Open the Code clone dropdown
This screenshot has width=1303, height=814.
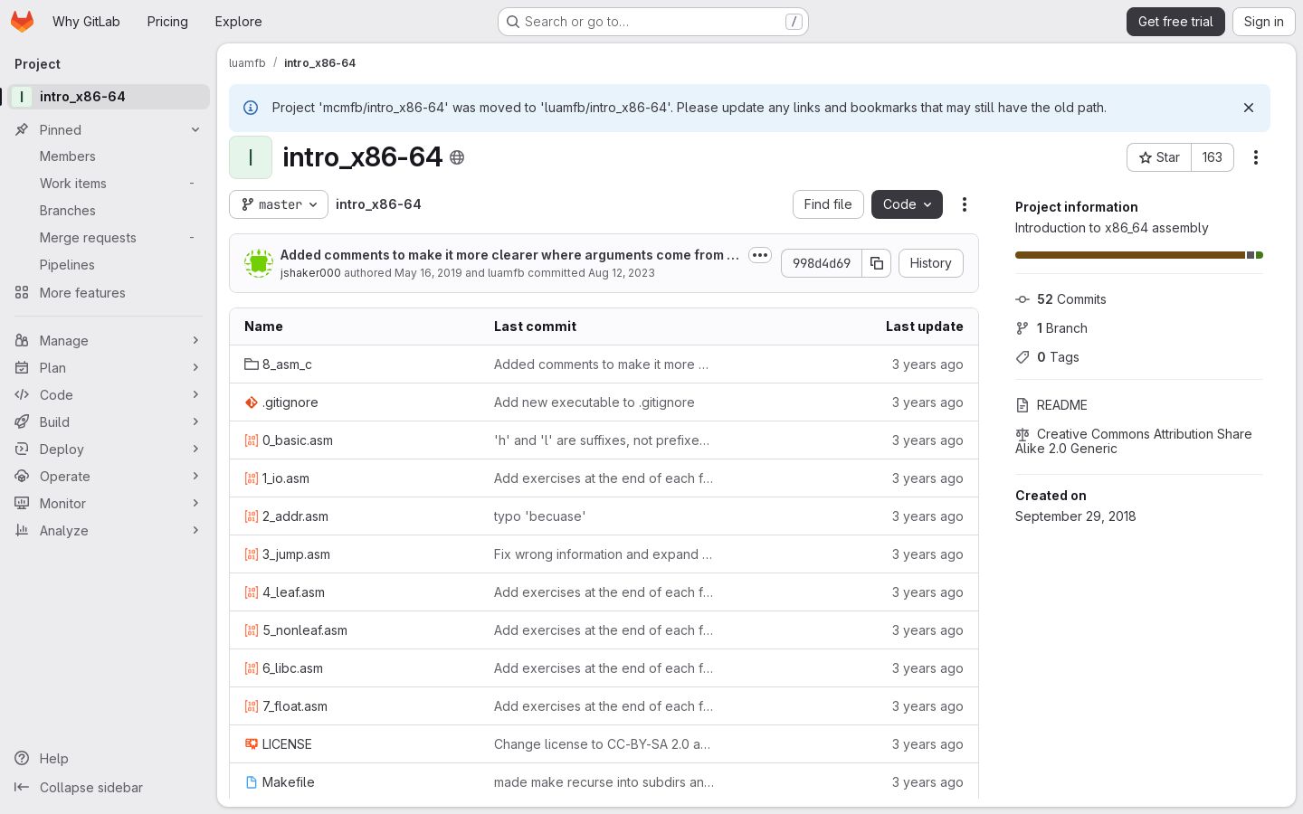click(907, 204)
